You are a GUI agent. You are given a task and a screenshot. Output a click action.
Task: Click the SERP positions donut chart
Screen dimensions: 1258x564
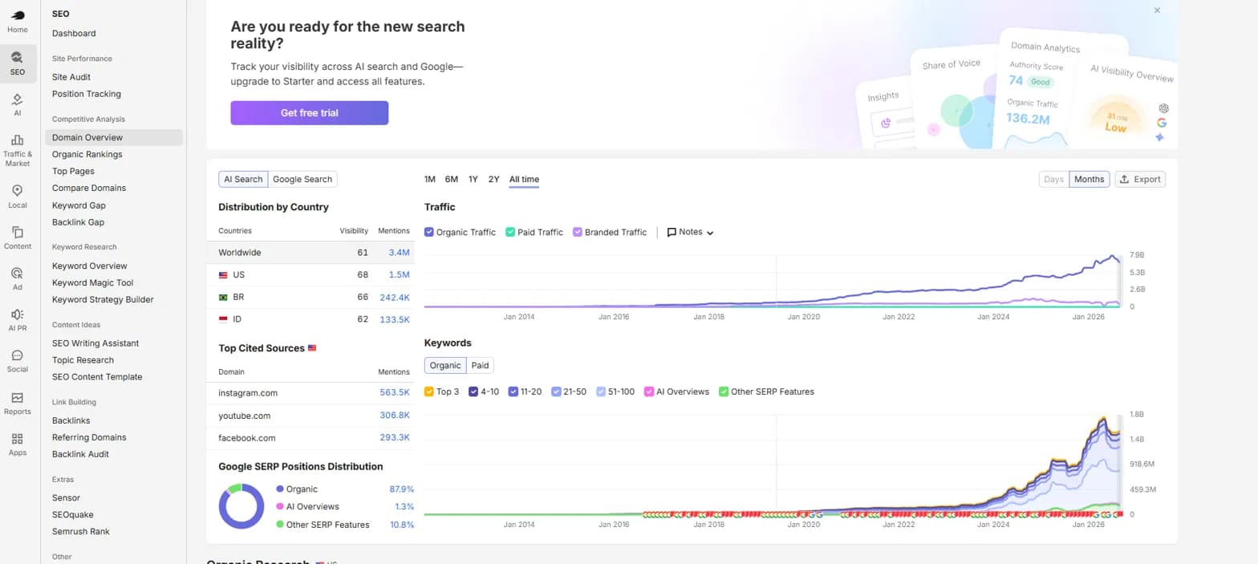[241, 506]
